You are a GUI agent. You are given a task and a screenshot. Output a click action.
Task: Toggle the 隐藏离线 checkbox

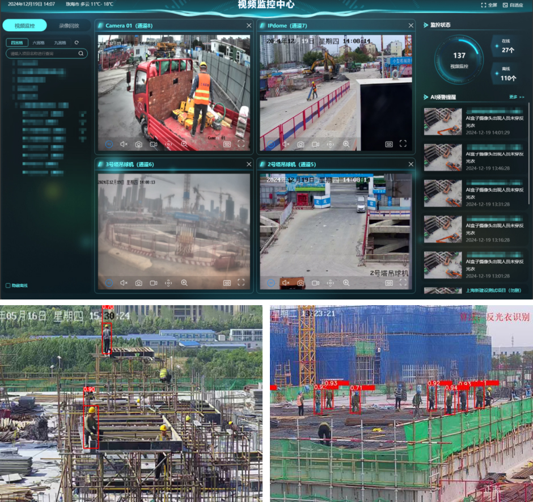(8, 285)
